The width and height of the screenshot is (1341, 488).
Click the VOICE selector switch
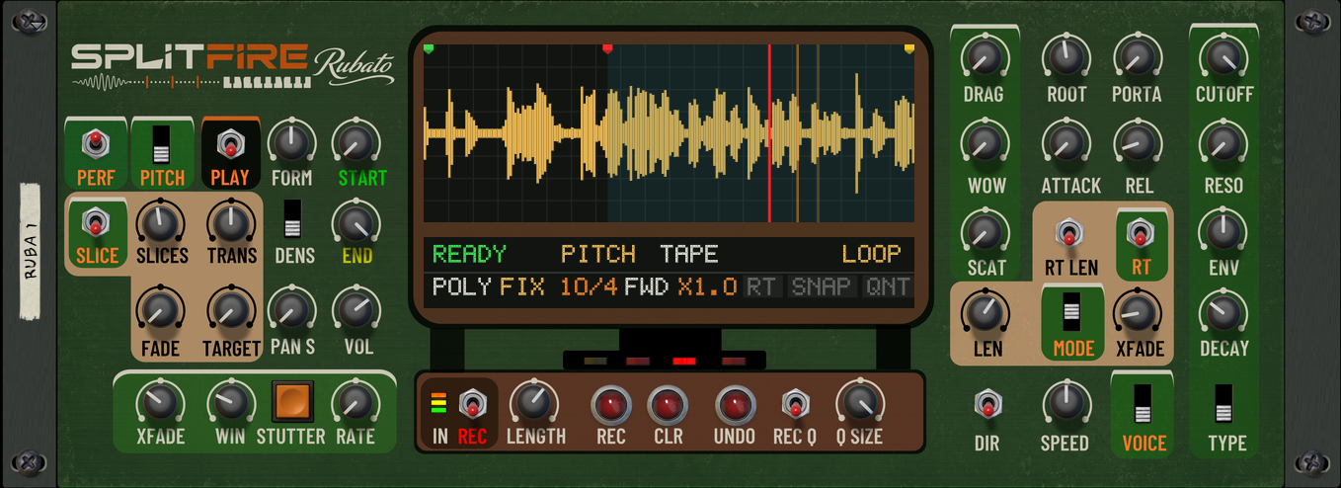click(1142, 407)
